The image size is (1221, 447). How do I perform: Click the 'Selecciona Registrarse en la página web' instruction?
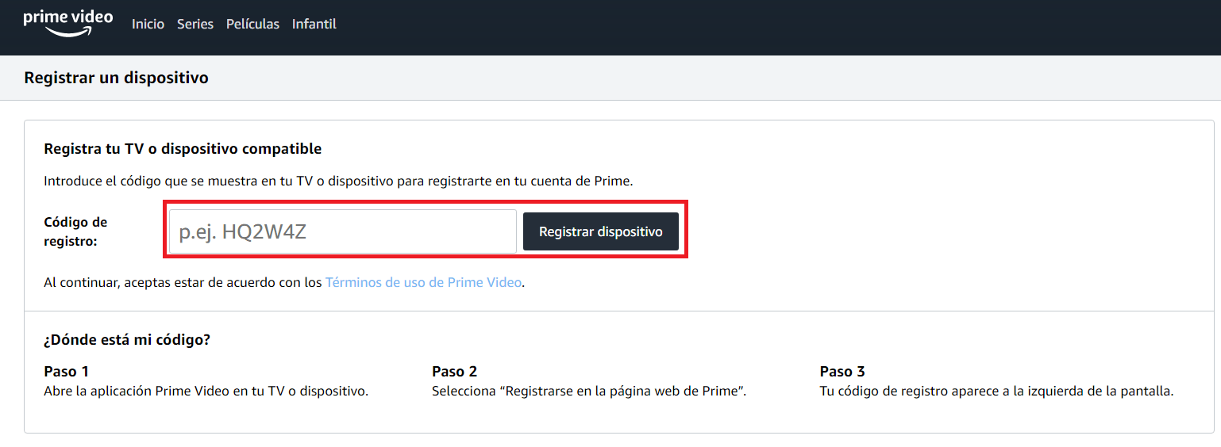589,391
